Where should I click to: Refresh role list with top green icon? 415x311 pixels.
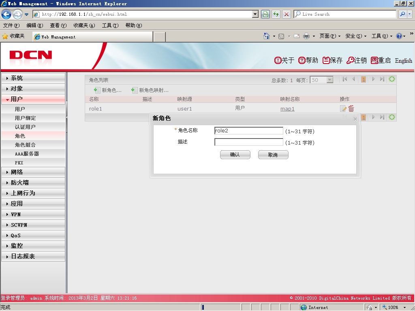392,79
